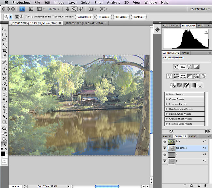
Task: Click the Levels adjustment icon
Action: (183, 67)
